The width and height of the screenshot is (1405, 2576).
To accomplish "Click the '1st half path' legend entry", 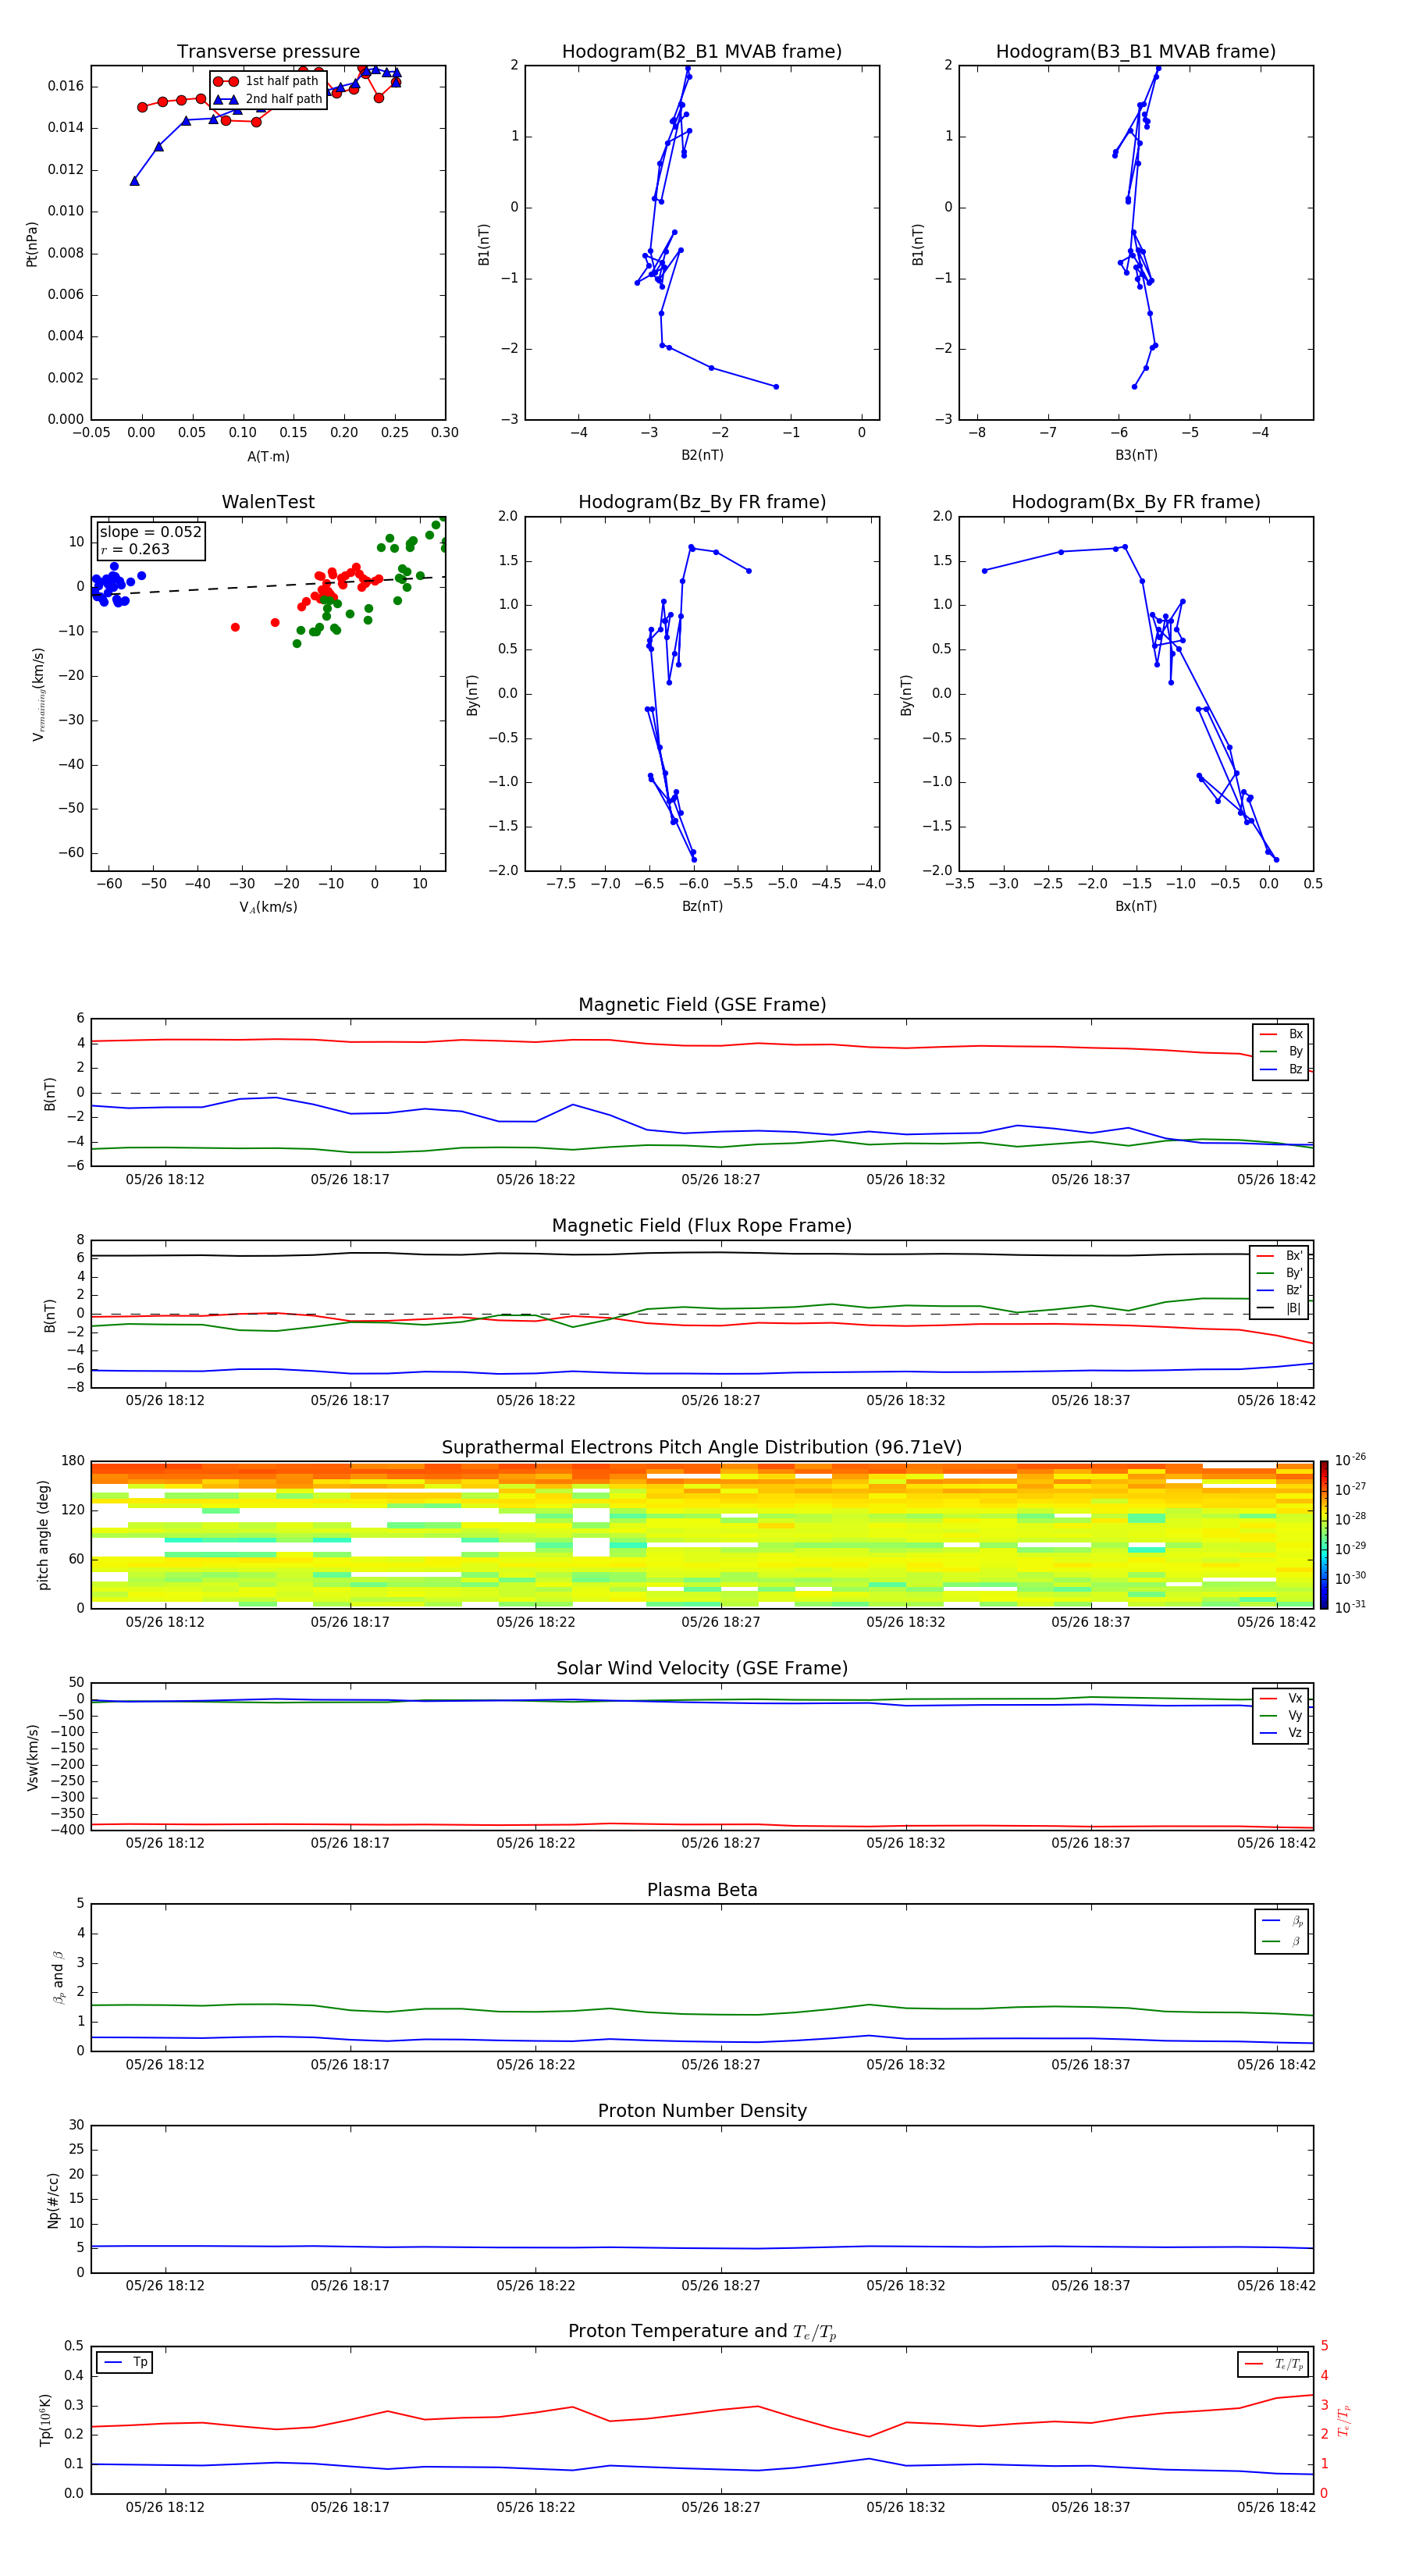I will pyautogui.click(x=267, y=81).
